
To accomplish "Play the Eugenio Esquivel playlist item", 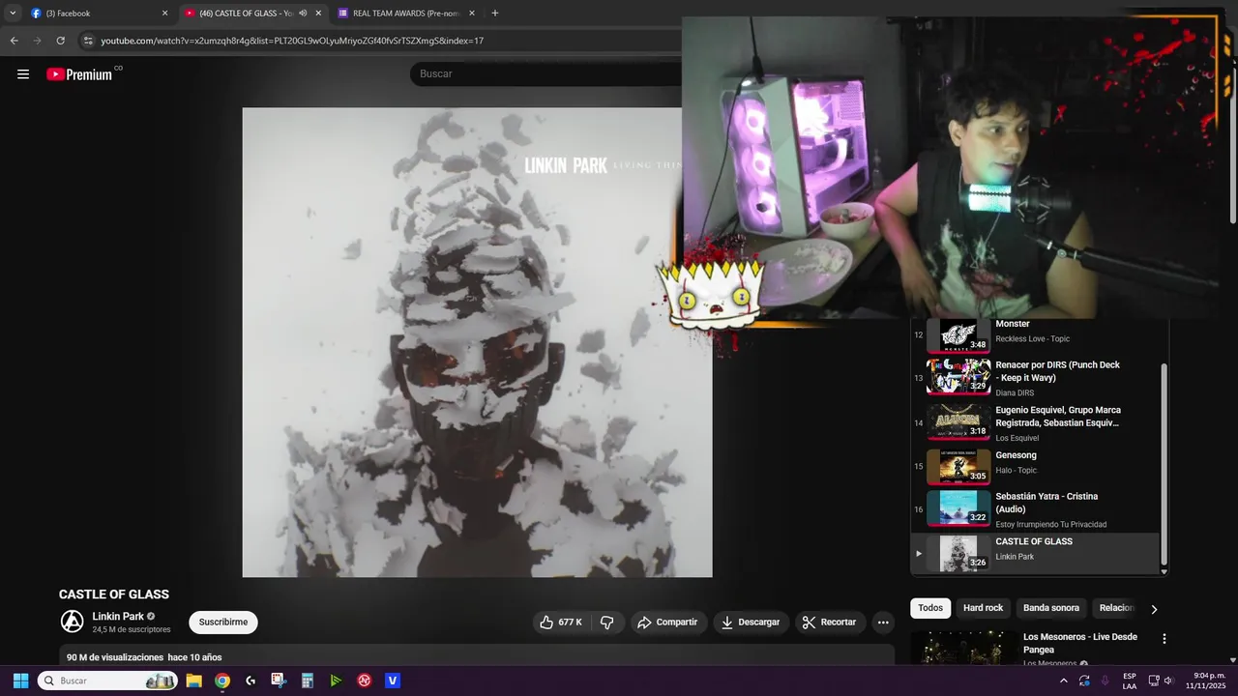I will click(1035, 422).
